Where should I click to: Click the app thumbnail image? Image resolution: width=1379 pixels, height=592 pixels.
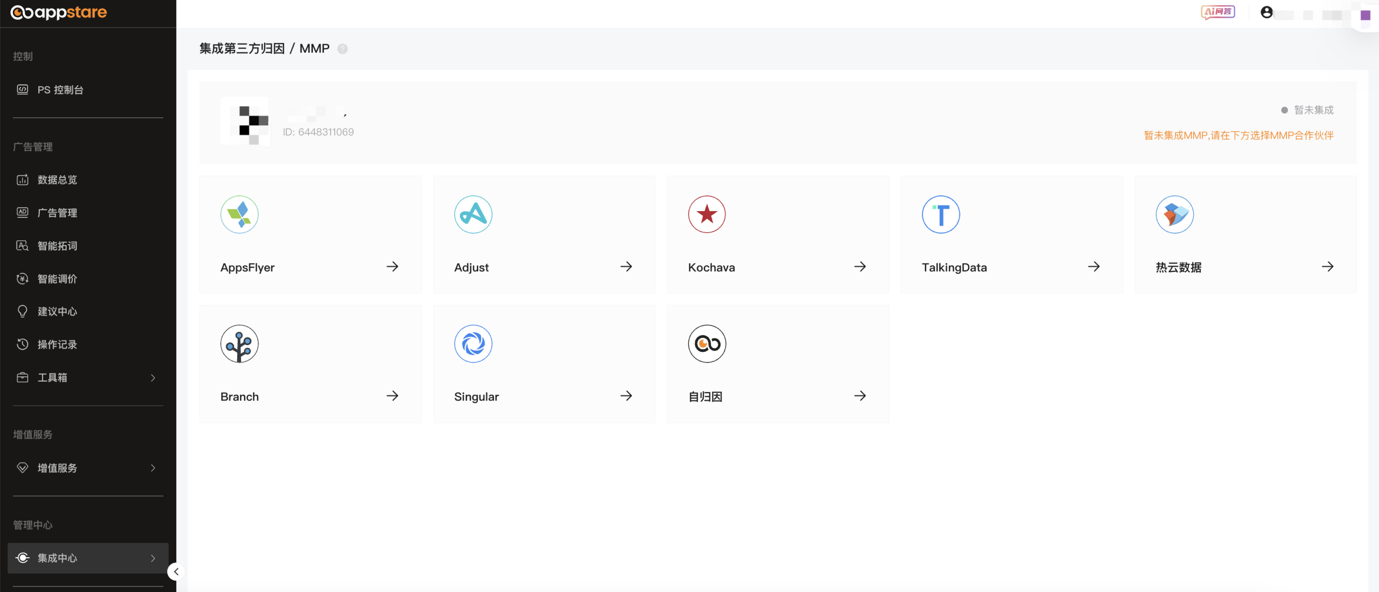(x=246, y=123)
